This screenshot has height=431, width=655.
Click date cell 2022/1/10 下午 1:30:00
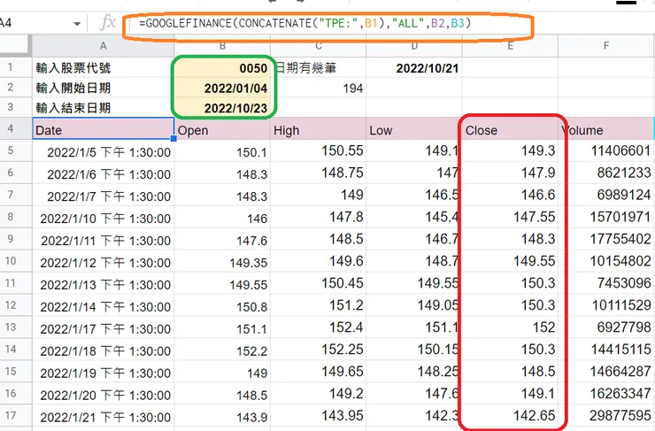104,217
